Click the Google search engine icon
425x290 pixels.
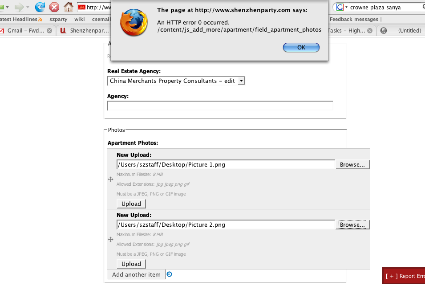pyautogui.click(x=340, y=7)
